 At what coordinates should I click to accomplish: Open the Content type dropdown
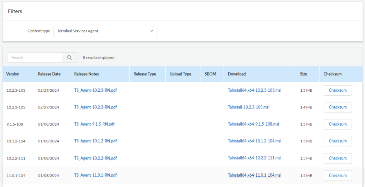click(105, 31)
